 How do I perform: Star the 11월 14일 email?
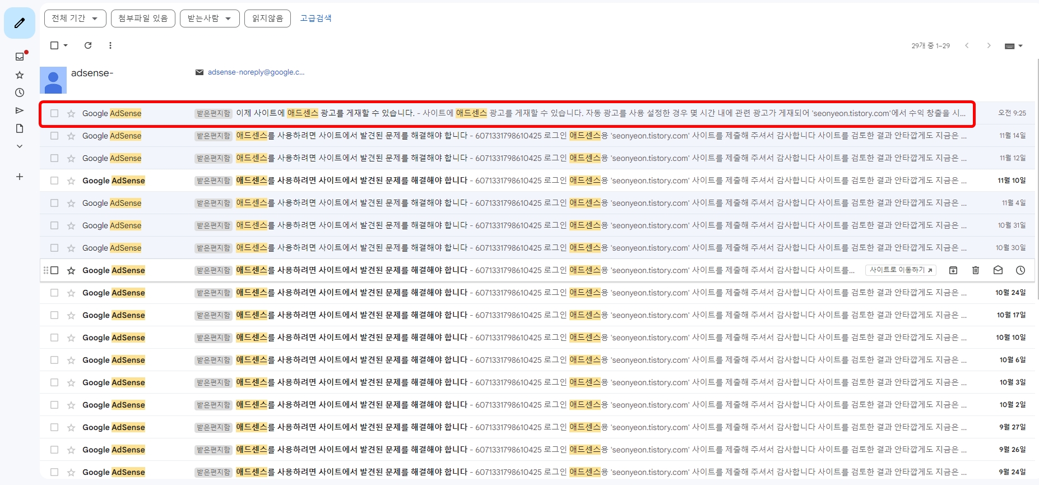[x=71, y=136]
